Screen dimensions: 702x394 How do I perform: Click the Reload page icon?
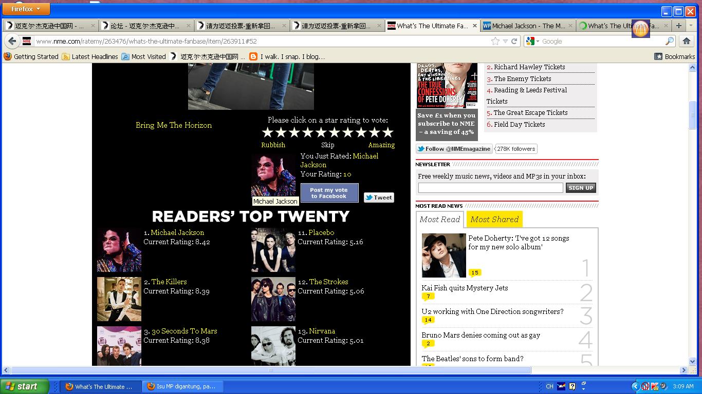pyautogui.click(x=514, y=41)
